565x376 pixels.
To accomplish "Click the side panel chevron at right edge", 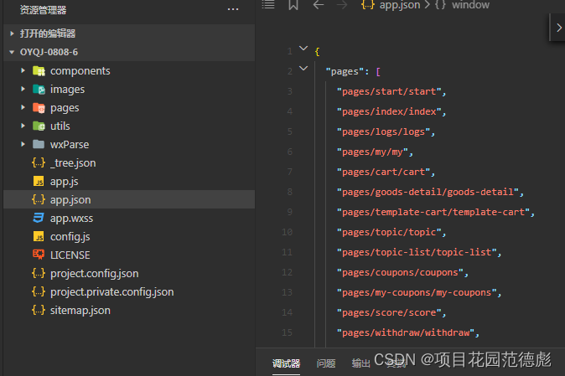I will click(558, 28).
